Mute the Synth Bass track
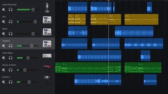Image resolution: width=168 pixels, height=94 pixels. 4,58
